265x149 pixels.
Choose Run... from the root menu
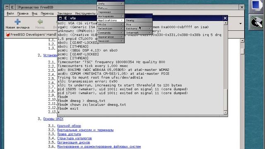(111, 8)
